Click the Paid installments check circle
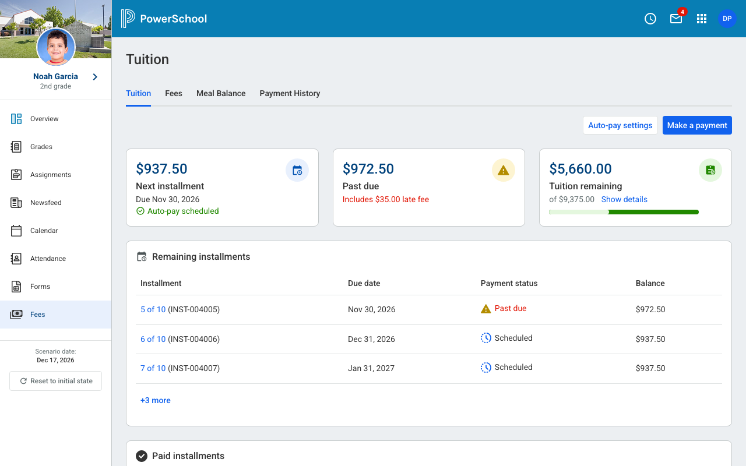The image size is (746, 466). coord(141,456)
